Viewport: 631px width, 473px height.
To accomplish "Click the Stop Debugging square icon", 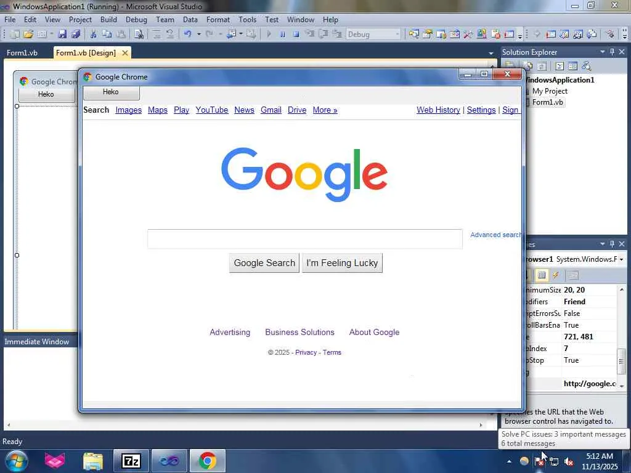I will (x=296, y=34).
